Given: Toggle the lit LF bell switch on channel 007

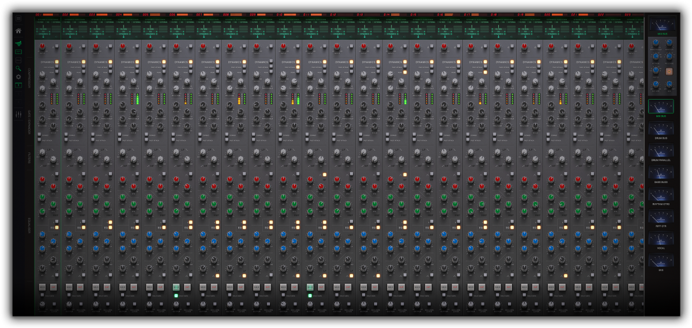Looking at the screenshot, I should coord(217,276).
